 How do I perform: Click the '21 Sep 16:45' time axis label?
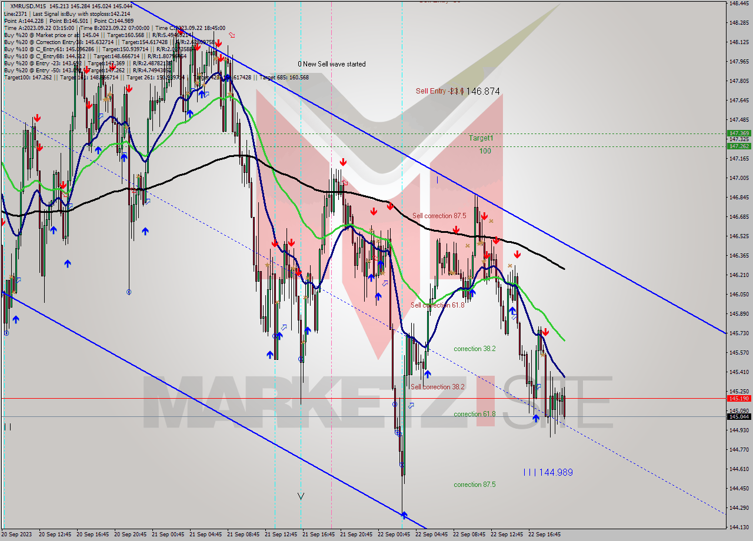pyautogui.click(x=318, y=535)
